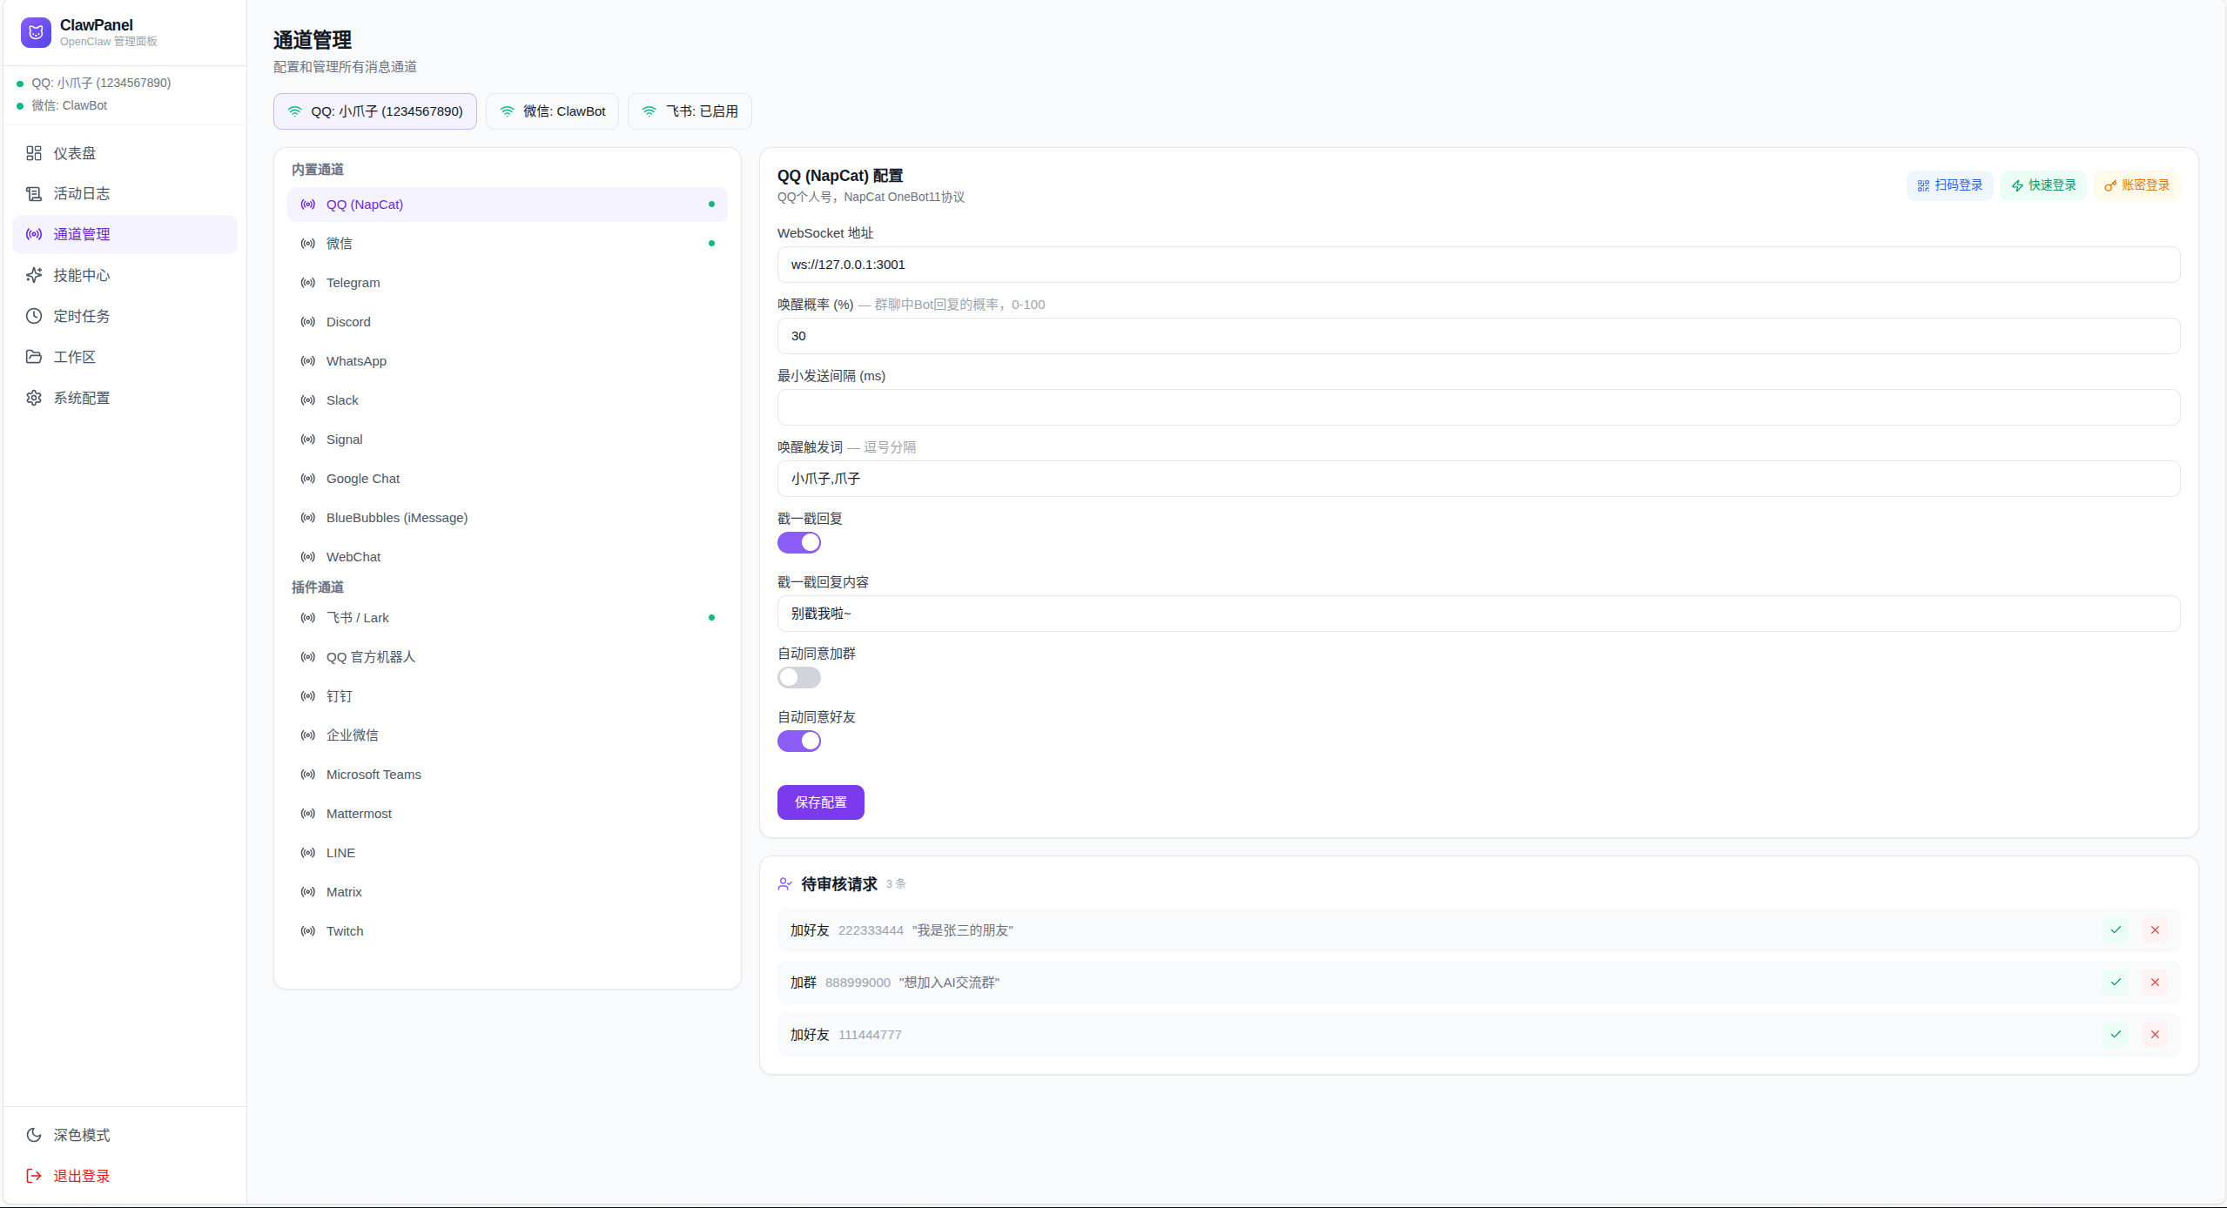
Task: Open 活动日志 activity log
Action: (x=81, y=193)
